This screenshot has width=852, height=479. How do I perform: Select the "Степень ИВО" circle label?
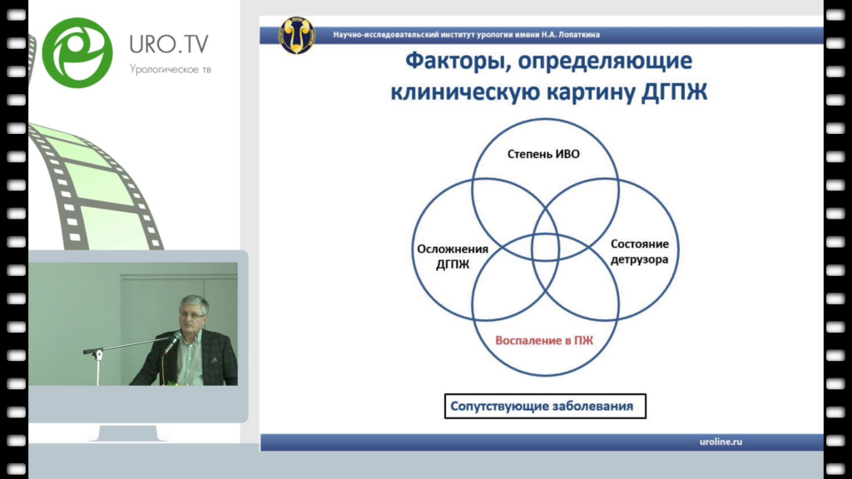545,155
